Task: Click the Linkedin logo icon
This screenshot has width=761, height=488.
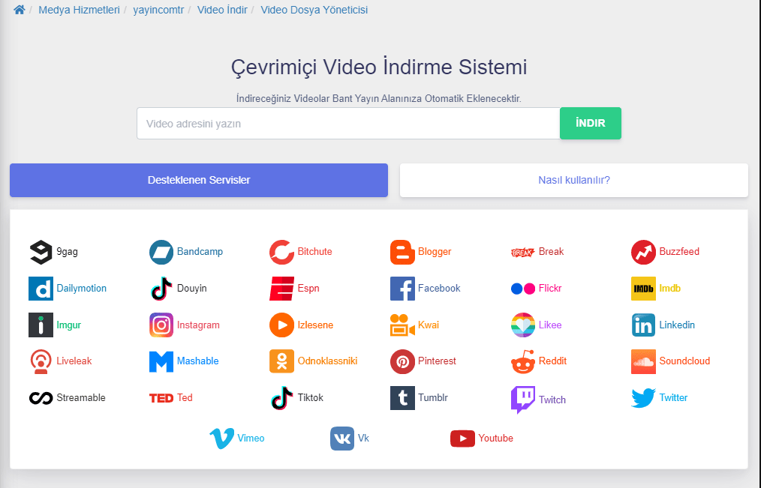Action: click(643, 325)
